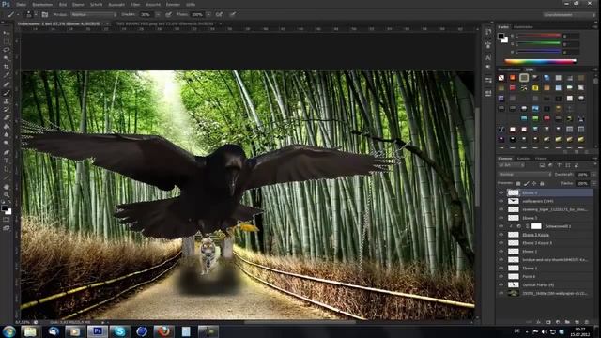The width and height of the screenshot is (601, 338).
Task: Open the Deckkraft arrow in Layers panel
Action: click(x=593, y=175)
